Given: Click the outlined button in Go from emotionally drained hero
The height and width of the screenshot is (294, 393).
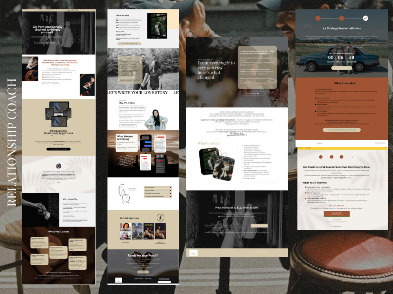Looking at the screenshot, I should coord(46,42).
